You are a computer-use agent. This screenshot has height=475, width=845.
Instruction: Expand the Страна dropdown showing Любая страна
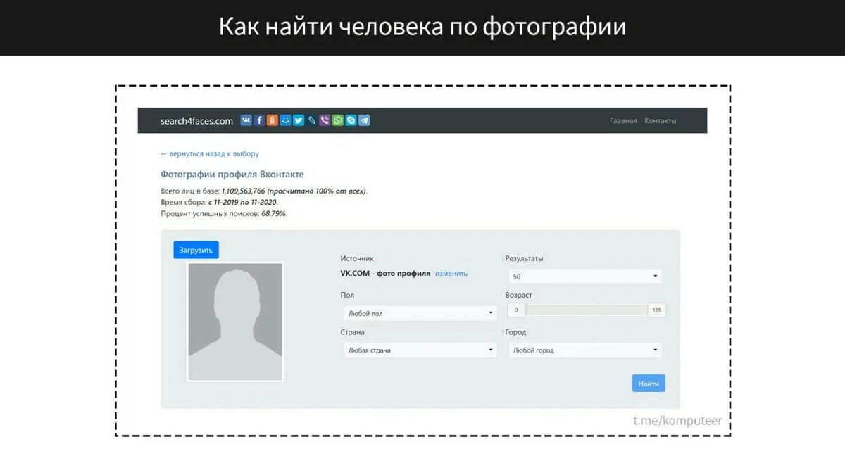point(419,350)
